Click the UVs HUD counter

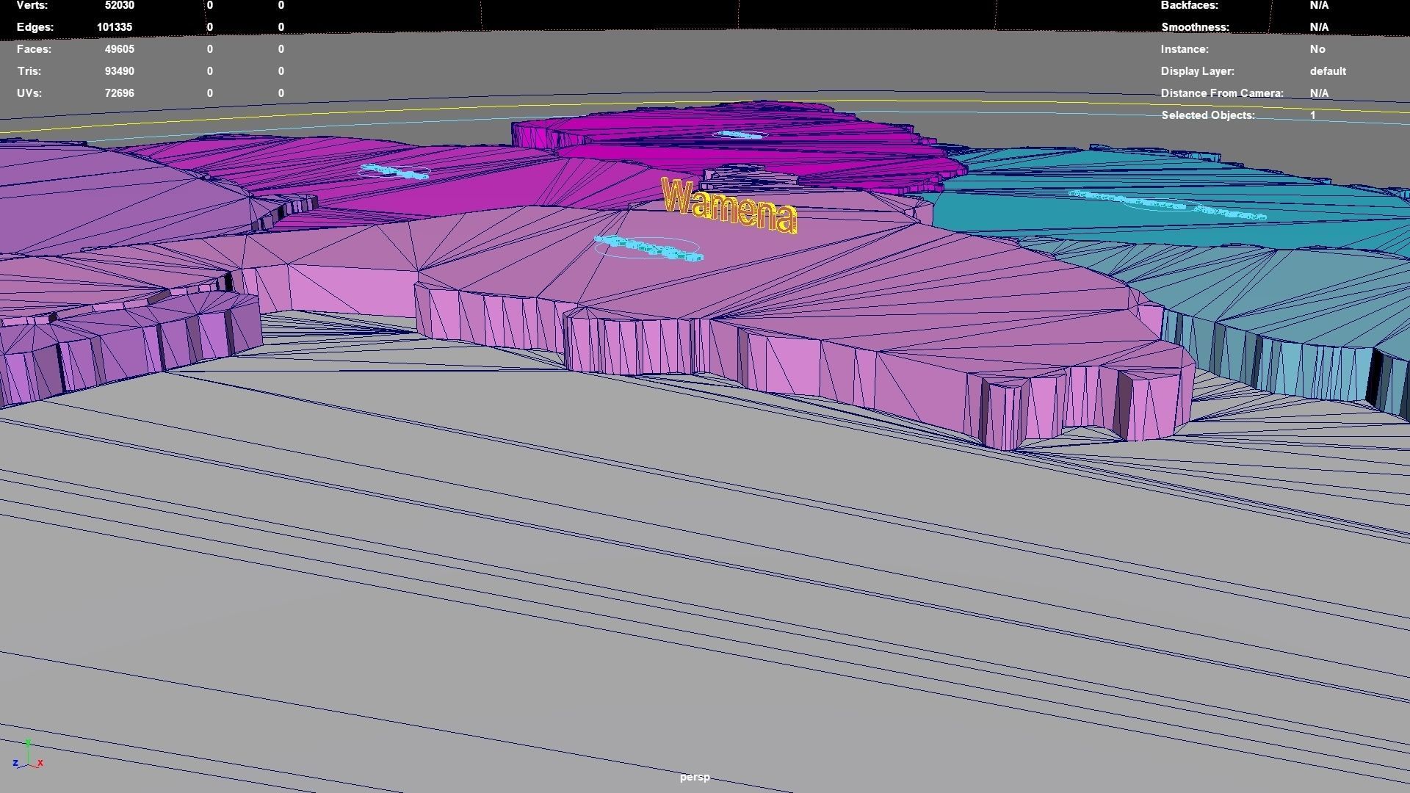click(x=119, y=93)
